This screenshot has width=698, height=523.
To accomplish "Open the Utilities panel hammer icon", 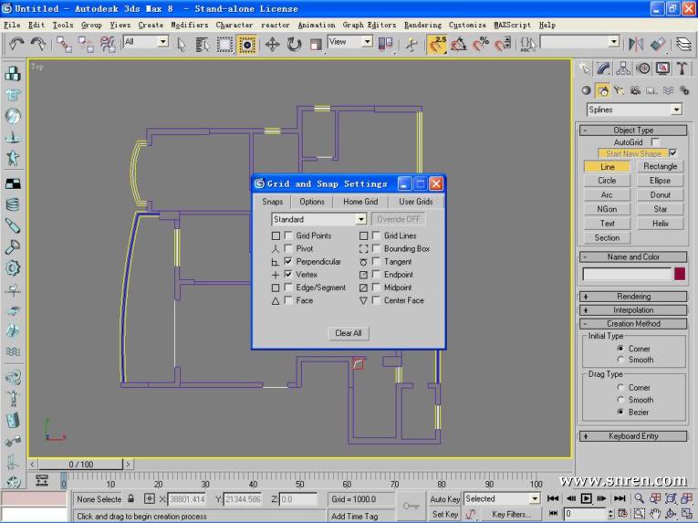I will pyautogui.click(x=682, y=69).
